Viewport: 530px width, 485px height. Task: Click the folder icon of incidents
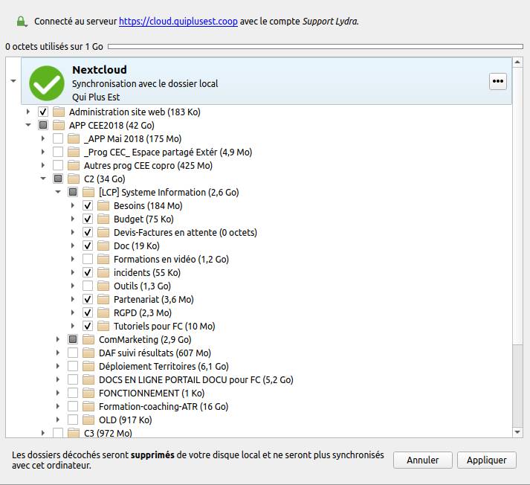click(103, 272)
